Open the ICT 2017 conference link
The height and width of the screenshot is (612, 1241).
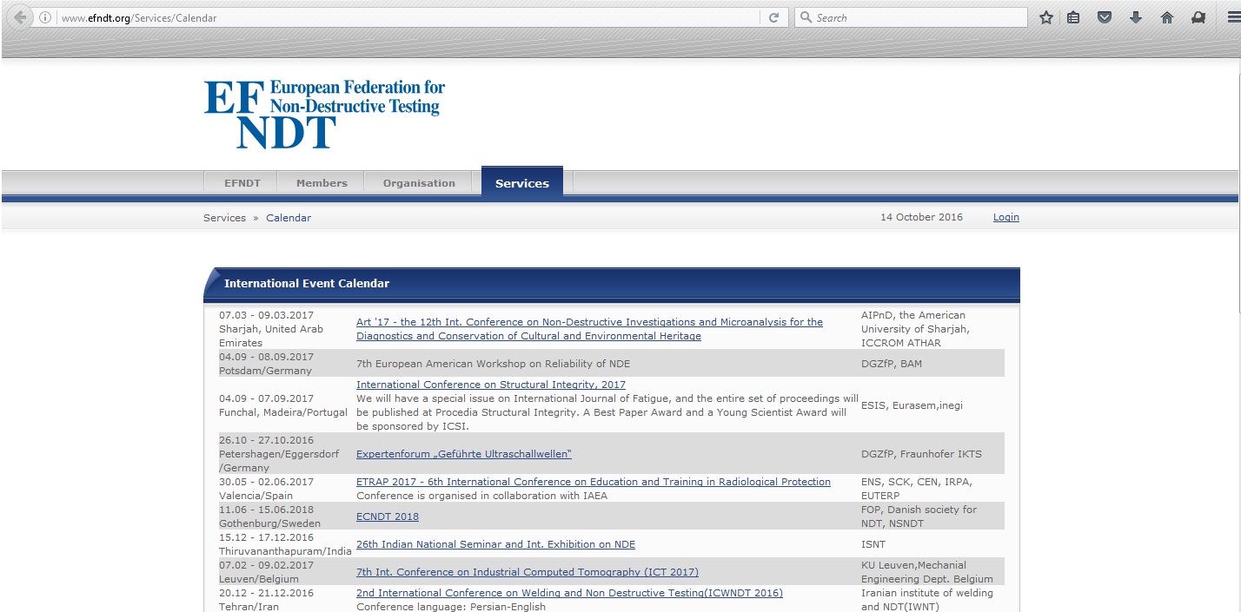coord(528,572)
